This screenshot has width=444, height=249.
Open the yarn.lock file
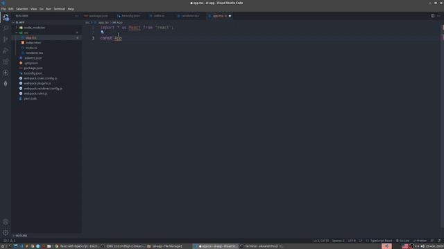(x=46, y=98)
